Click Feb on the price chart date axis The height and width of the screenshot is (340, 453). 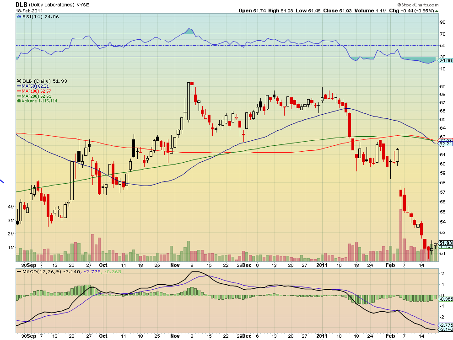390,265
